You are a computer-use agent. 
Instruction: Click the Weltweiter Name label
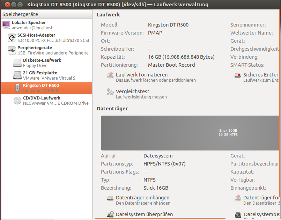pos(252,33)
